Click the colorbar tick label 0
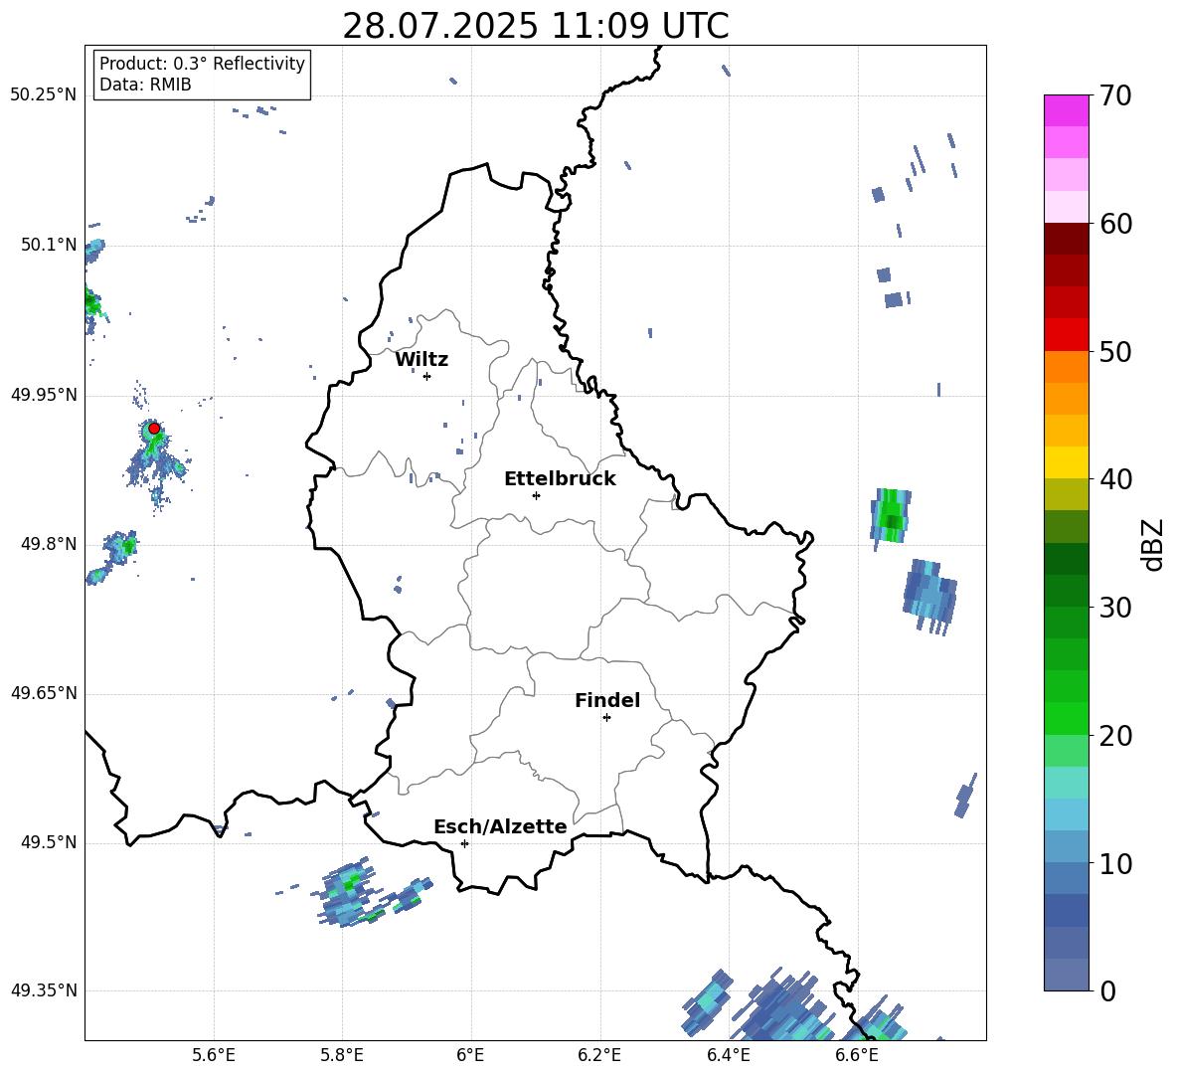1177x1075 pixels. 1108,990
